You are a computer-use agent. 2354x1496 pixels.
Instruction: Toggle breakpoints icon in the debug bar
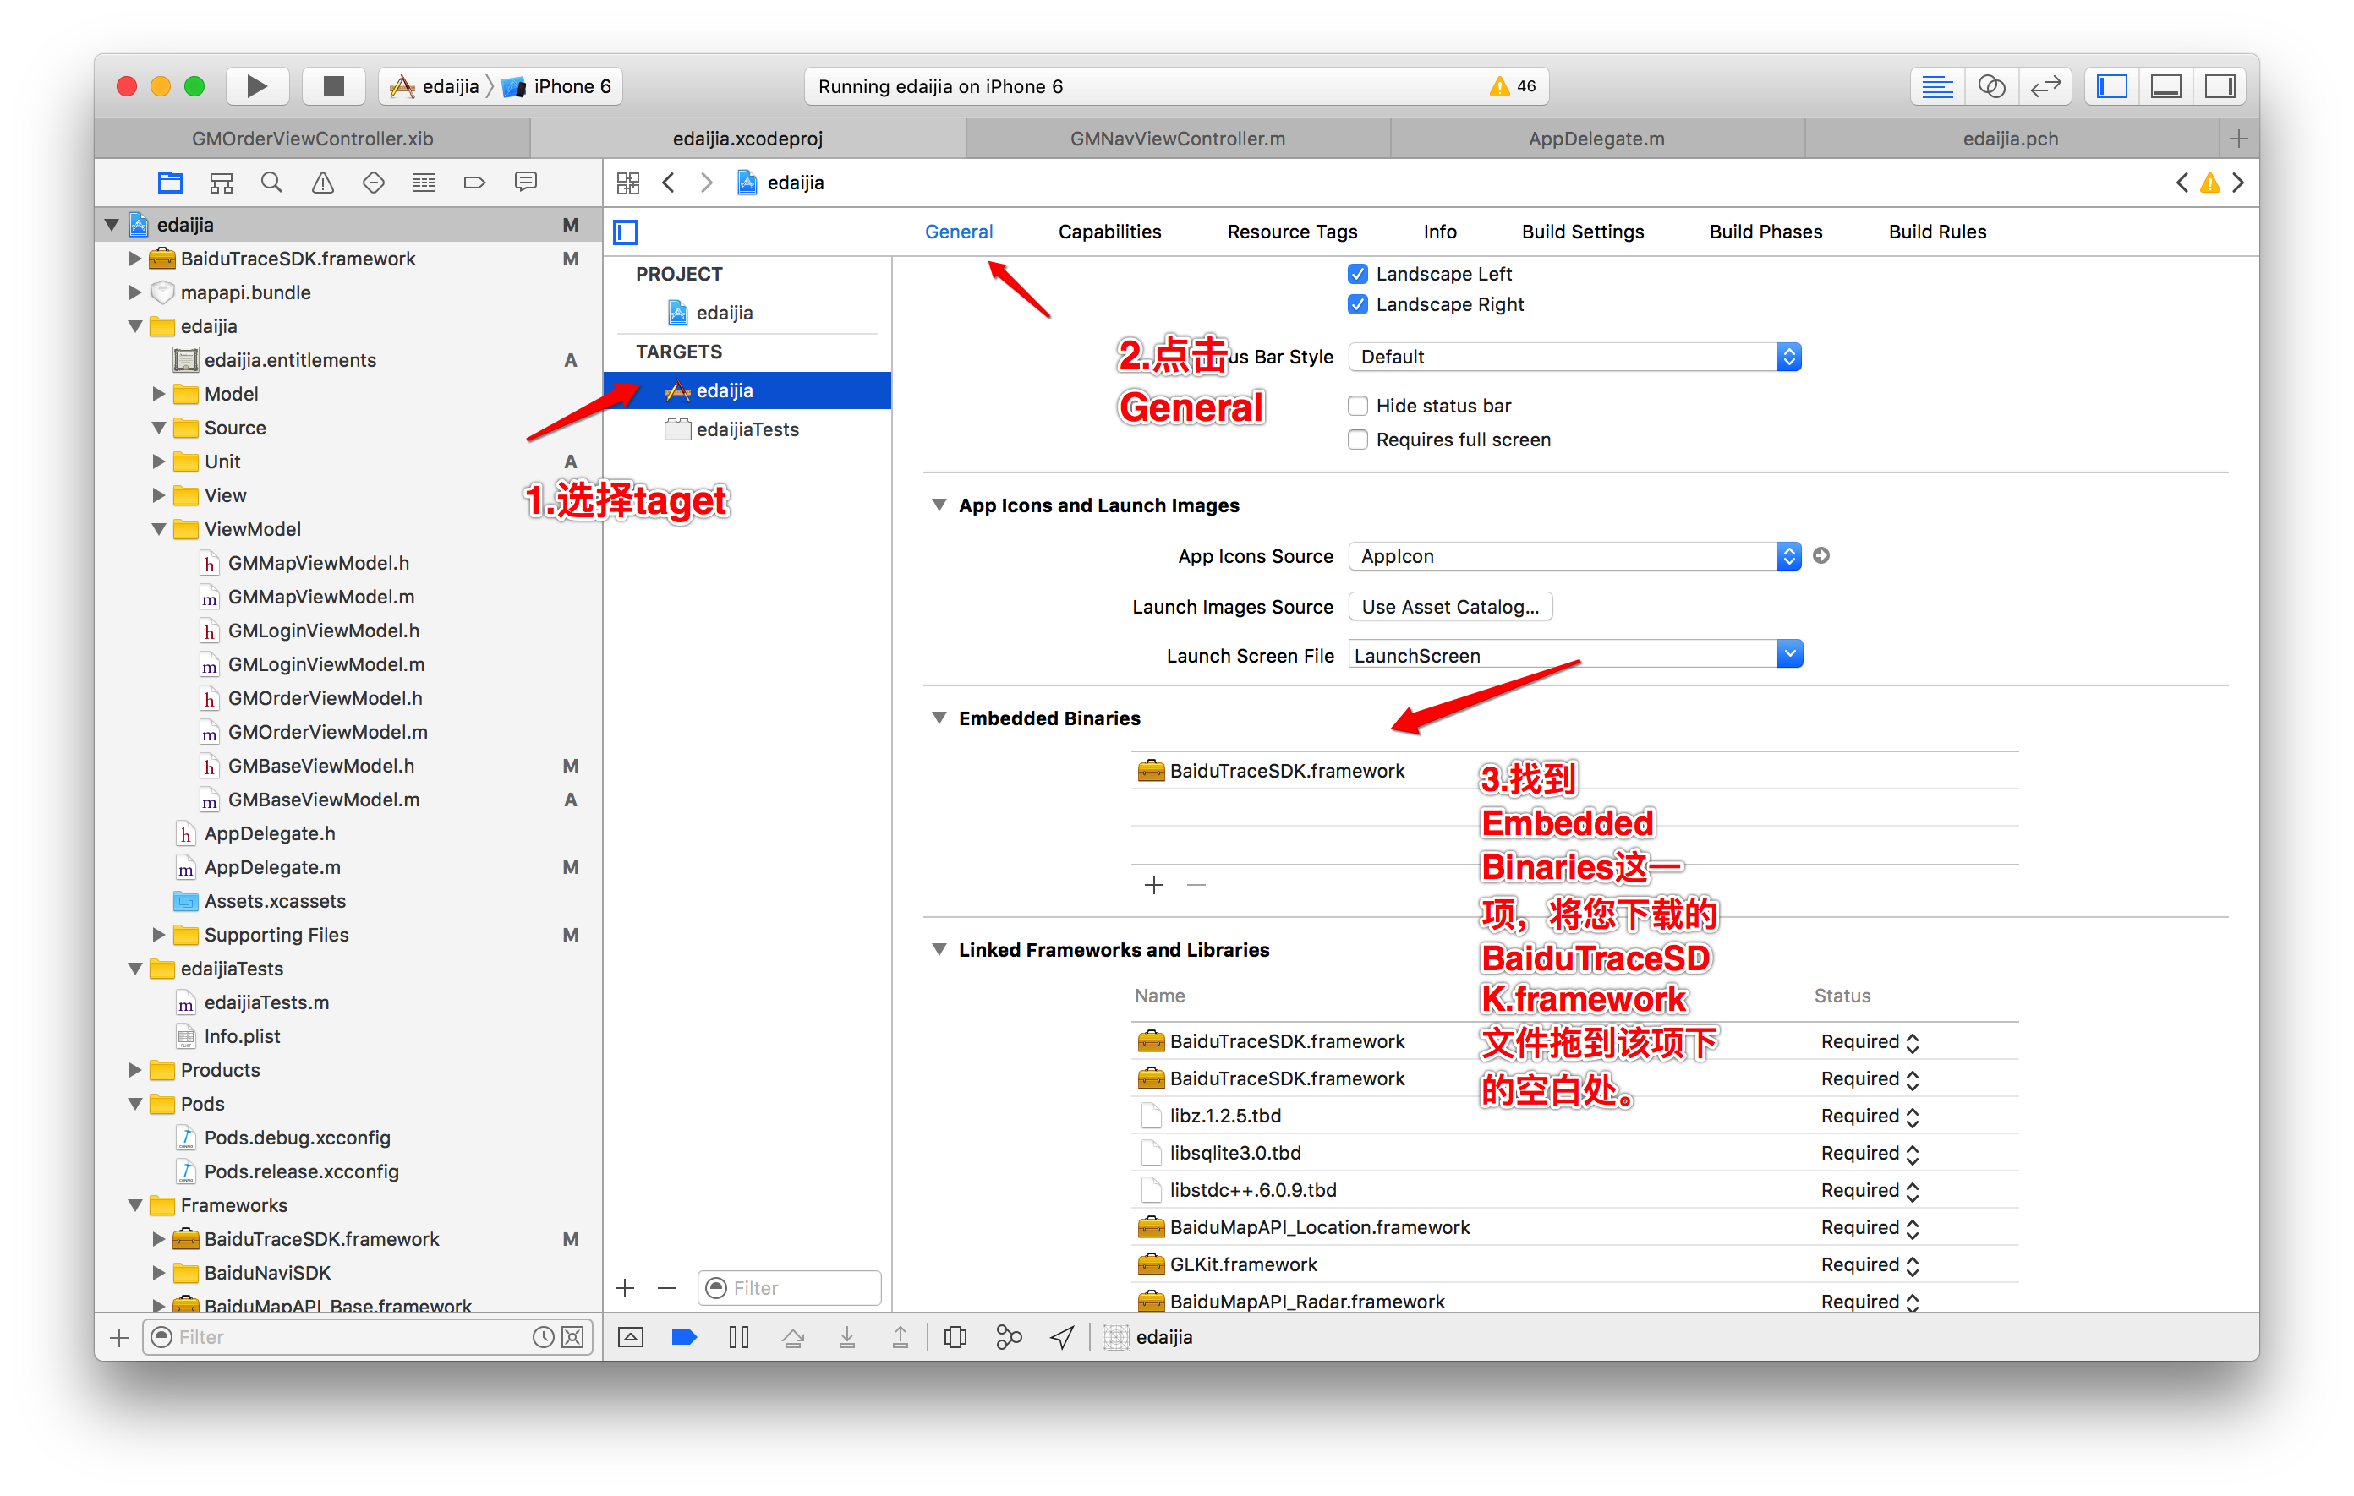point(684,1337)
